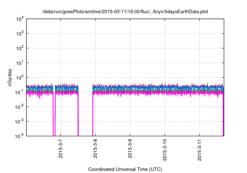247x173 pixels.
Task: Click the 10^0 y-axis tick label
Action: [x=20, y=78]
